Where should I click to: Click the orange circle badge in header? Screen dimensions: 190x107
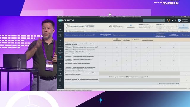pyautogui.click(x=168, y=20)
